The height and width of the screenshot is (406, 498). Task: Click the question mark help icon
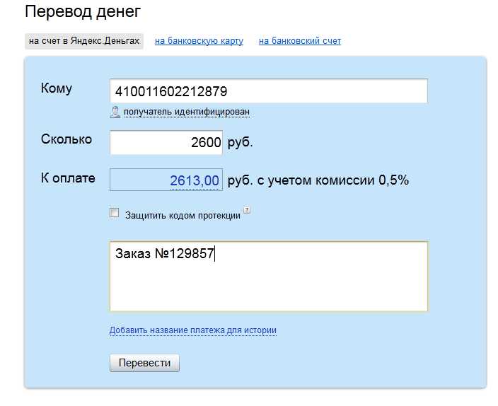(247, 210)
